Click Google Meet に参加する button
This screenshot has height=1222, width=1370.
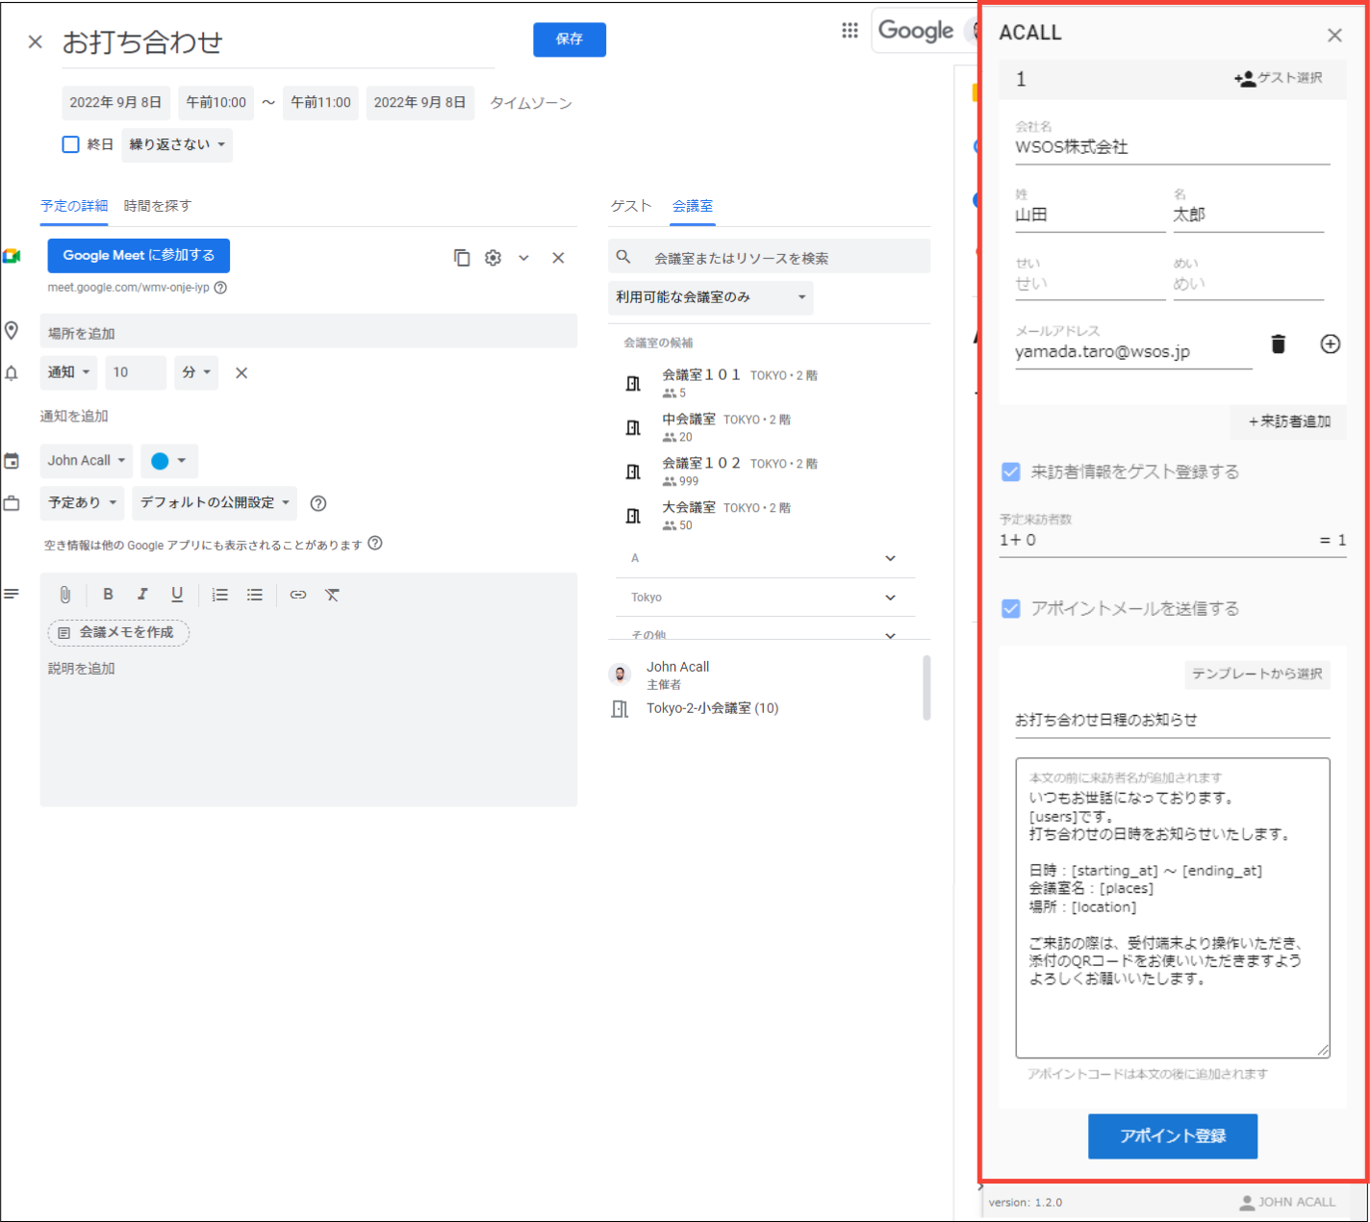[139, 255]
